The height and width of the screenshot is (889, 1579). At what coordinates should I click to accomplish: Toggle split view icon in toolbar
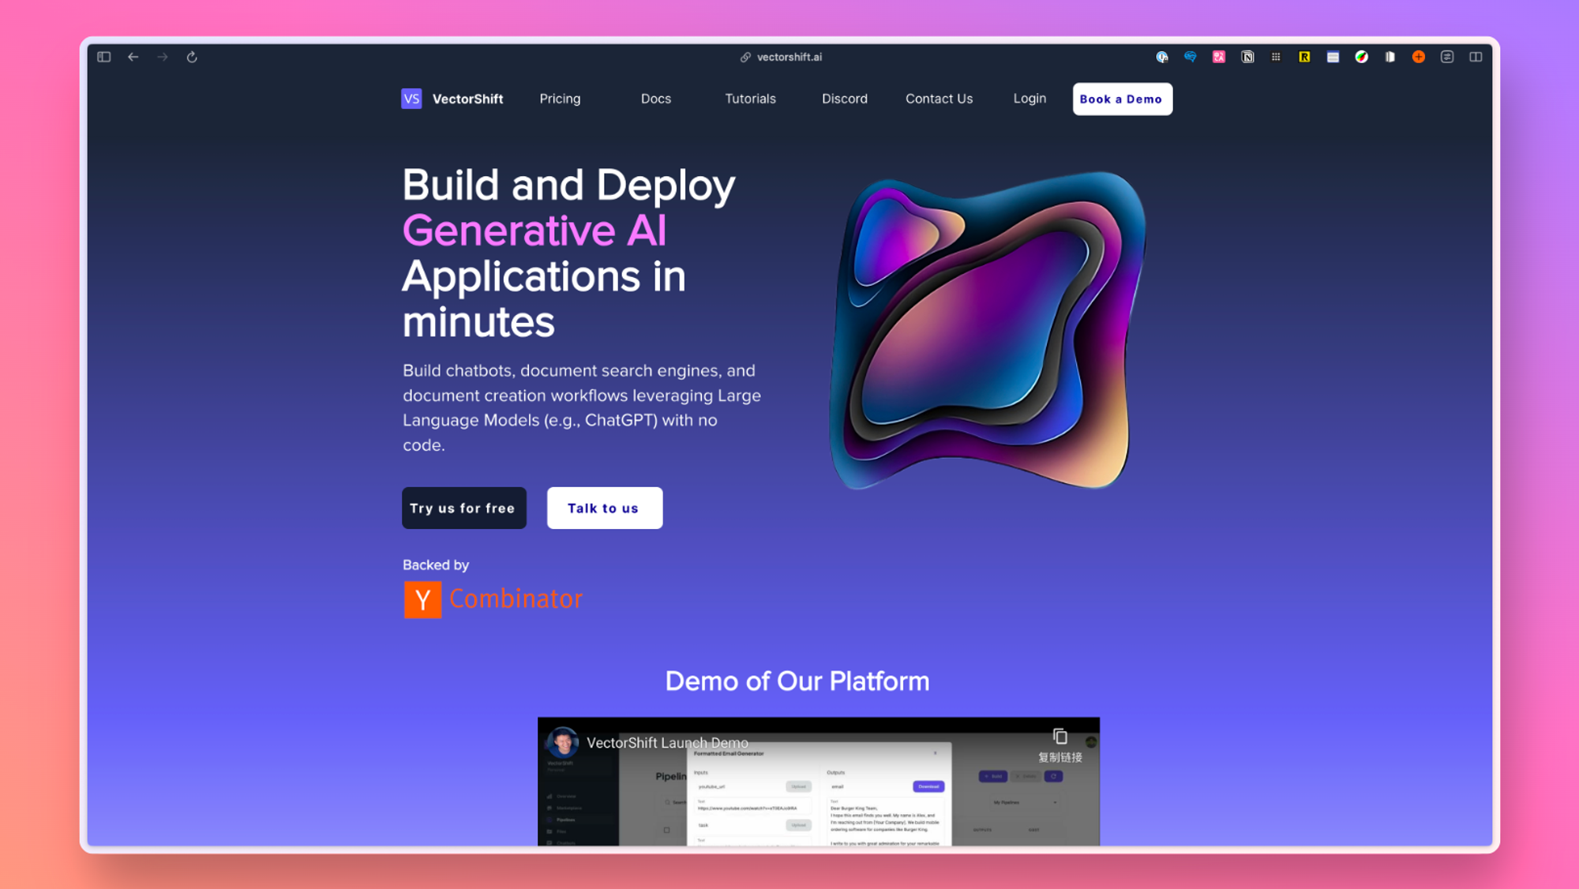(x=1476, y=57)
